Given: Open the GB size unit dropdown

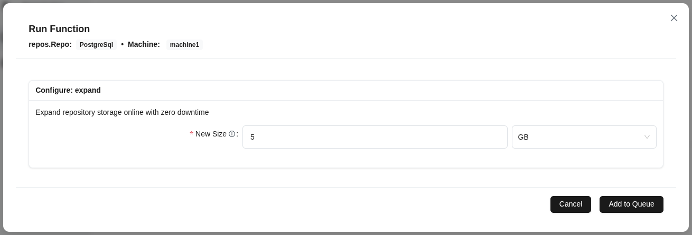Looking at the screenshot, I should pyautogui.click(x=584, y=137).
